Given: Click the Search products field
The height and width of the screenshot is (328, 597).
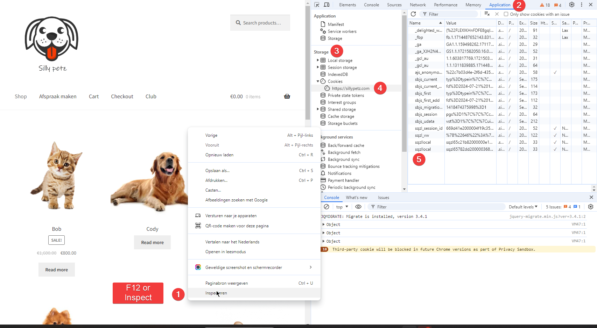Looking at the screenshot, I should pos(260,23).
